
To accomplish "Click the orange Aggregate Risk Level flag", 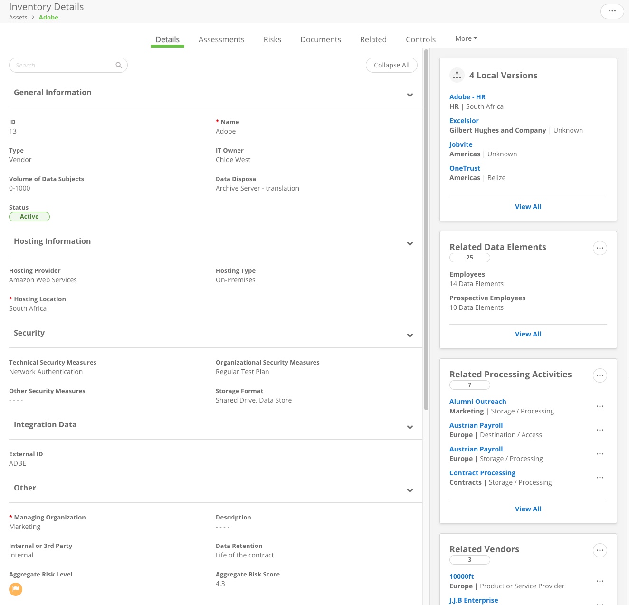I will click(16, 589).
